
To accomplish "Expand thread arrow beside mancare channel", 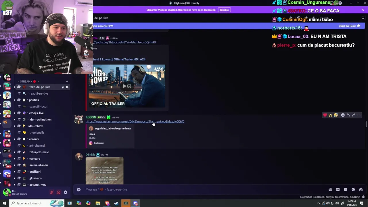I will [x=14, y=159].
